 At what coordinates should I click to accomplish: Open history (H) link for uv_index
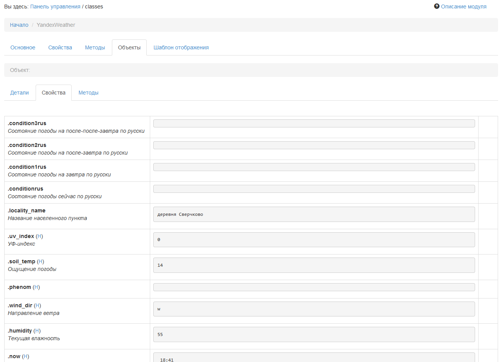[x=39, y=236]
